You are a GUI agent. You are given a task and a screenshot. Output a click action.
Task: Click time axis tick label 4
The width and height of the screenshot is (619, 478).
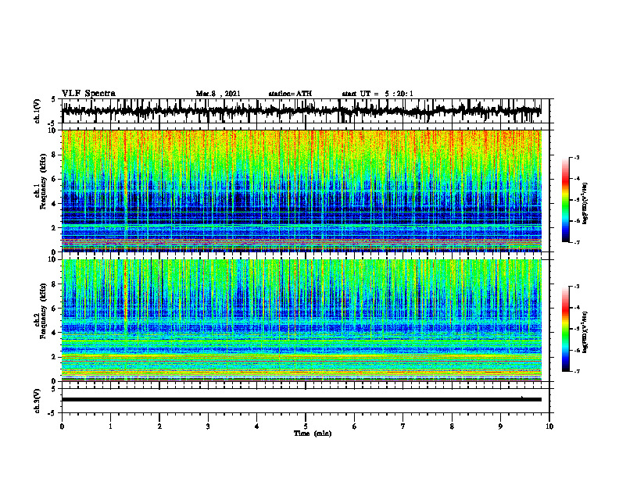(257, 426)
